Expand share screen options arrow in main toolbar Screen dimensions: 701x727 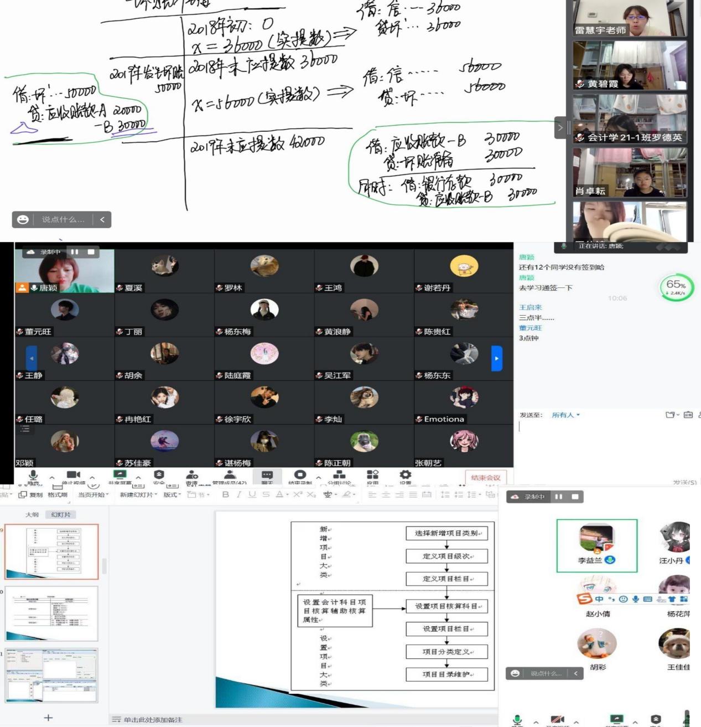(138, 477)
